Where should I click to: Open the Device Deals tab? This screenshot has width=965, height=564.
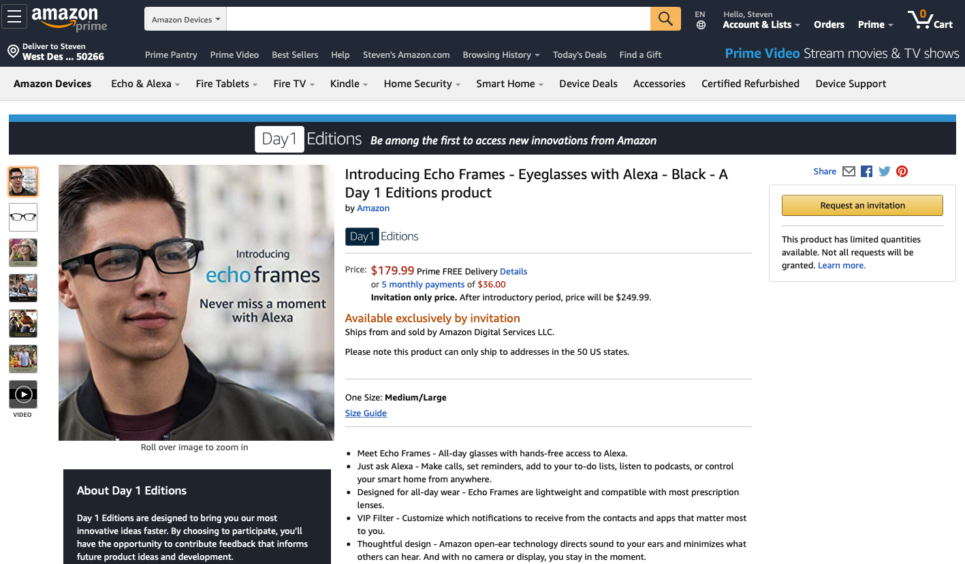pos(588,84)
